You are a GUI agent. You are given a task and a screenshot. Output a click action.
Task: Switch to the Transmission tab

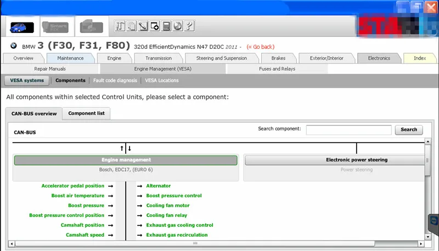pos(159,58)
